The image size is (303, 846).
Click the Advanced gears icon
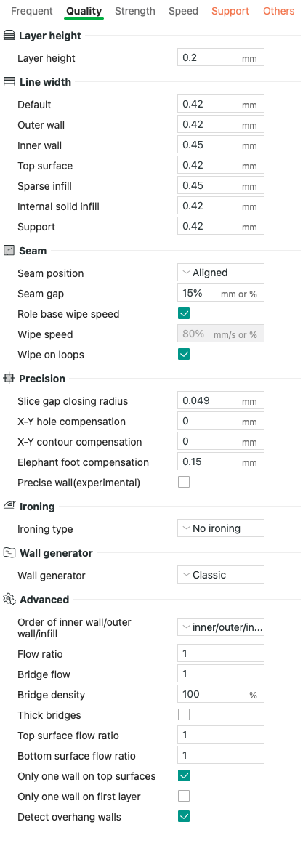(x=9, y=600)
